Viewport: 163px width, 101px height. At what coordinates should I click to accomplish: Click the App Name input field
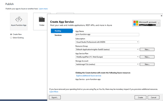click(107, 34)
